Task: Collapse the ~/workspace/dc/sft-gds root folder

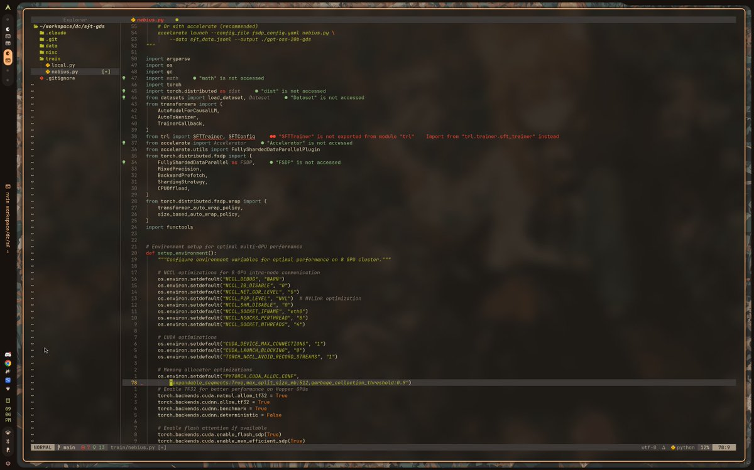Action: coord(68,26)
